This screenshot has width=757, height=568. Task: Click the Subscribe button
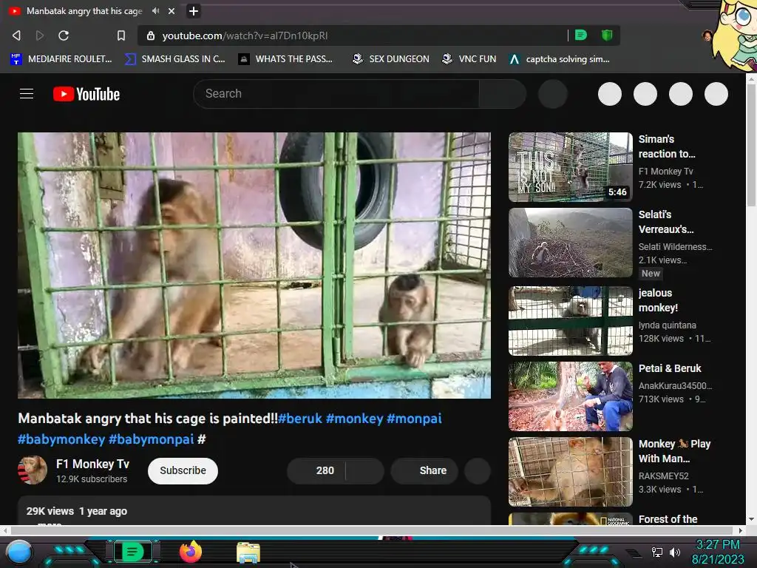(x=183, y=470)
